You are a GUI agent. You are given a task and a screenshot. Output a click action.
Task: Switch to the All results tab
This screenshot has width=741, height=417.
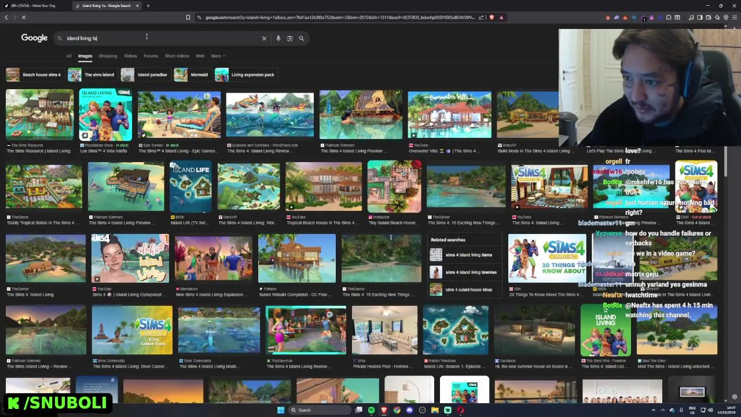click(x=69, y=56)
